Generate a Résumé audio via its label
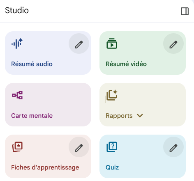This screenshot has height=181, width=194. (32, 64)
